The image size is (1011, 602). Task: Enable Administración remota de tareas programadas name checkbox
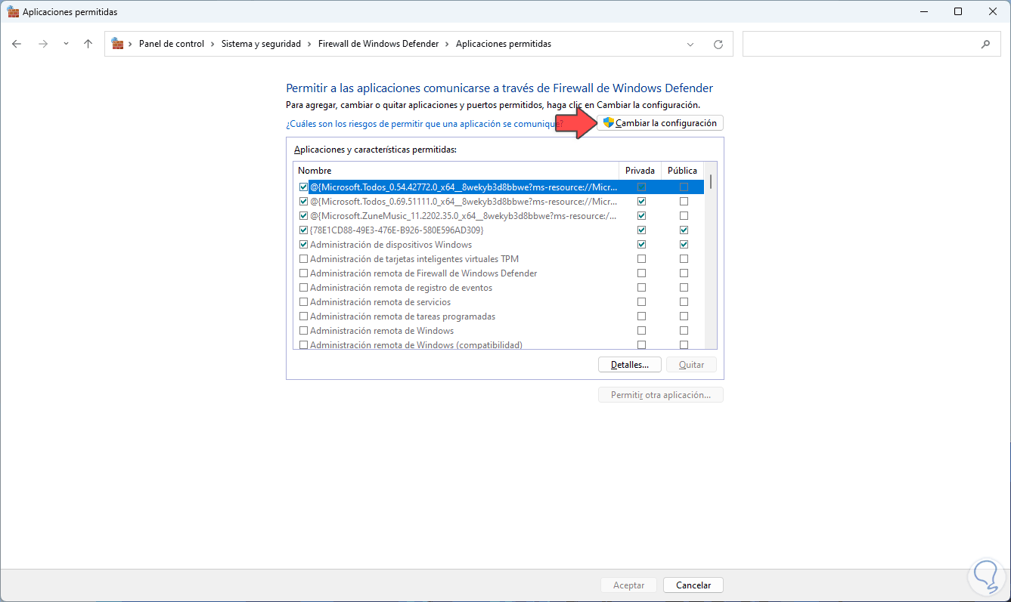[304, 316]
